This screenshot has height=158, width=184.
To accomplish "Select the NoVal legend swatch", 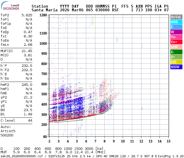I will tap(176, 17).
